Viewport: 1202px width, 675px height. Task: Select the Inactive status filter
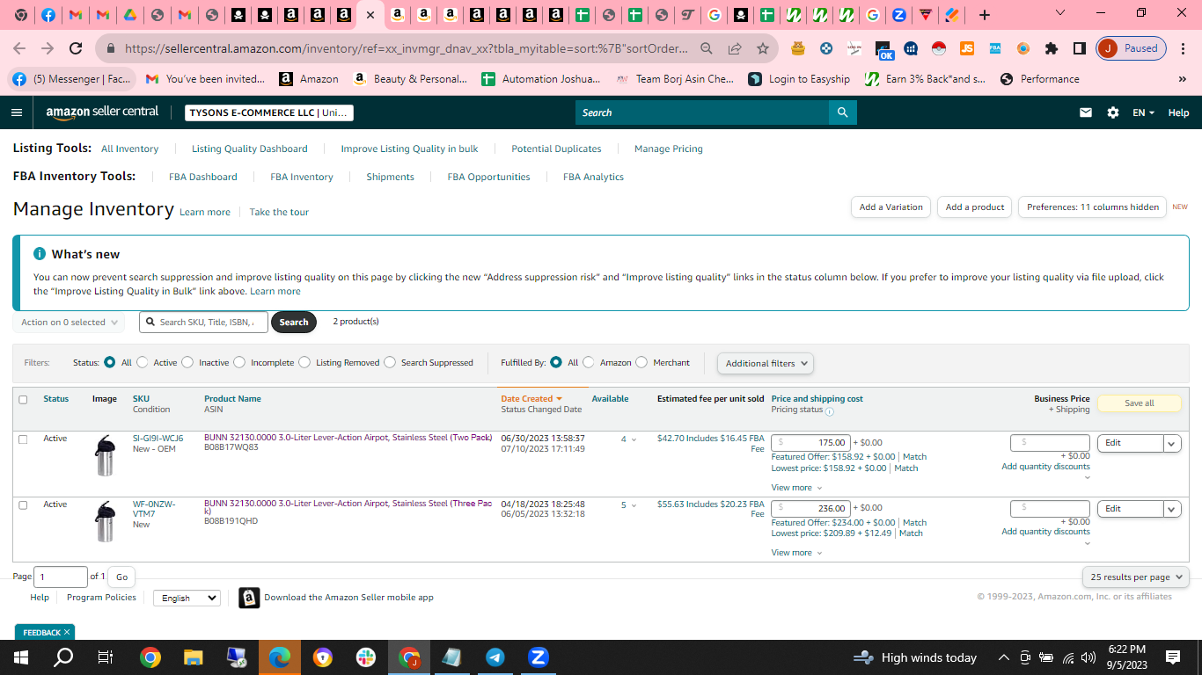click(x=187, y=362)
